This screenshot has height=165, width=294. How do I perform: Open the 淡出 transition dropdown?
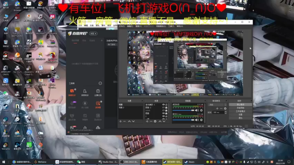pos(217,105)
